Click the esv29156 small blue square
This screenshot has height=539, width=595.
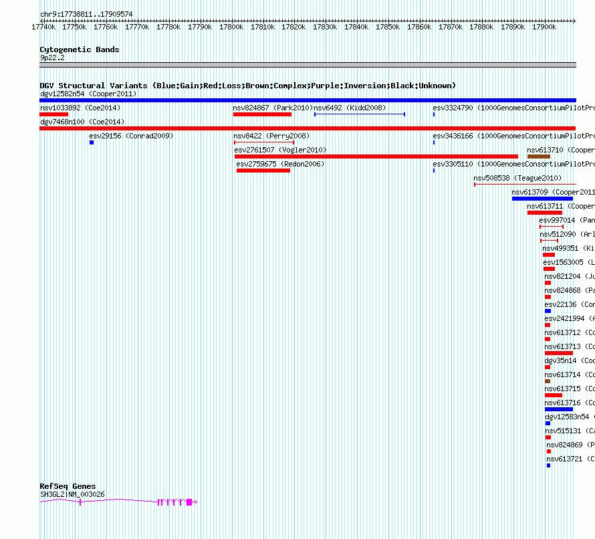point(92,142)
